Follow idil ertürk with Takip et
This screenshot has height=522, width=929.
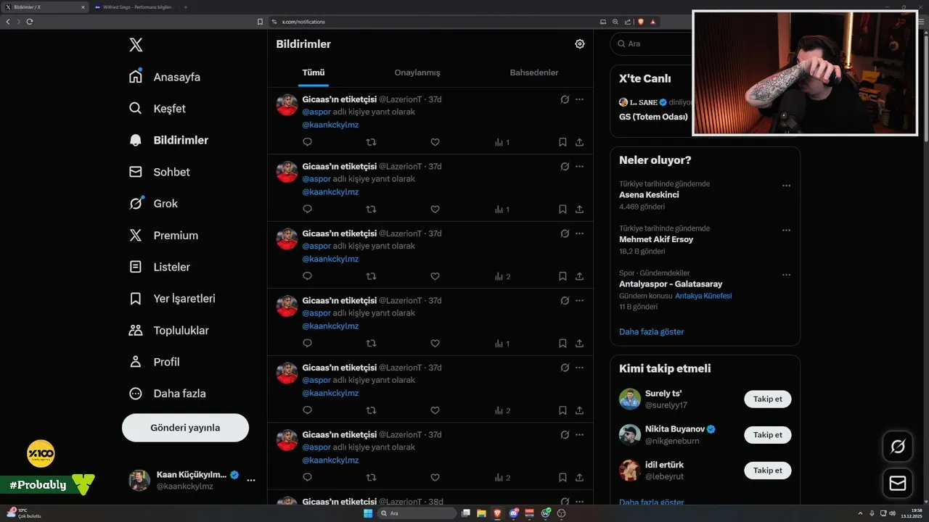click(768, 471)
